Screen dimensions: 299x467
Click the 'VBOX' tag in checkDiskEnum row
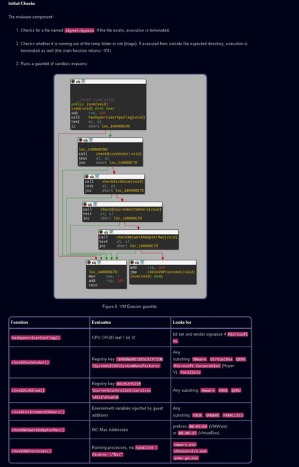(223, 390)
